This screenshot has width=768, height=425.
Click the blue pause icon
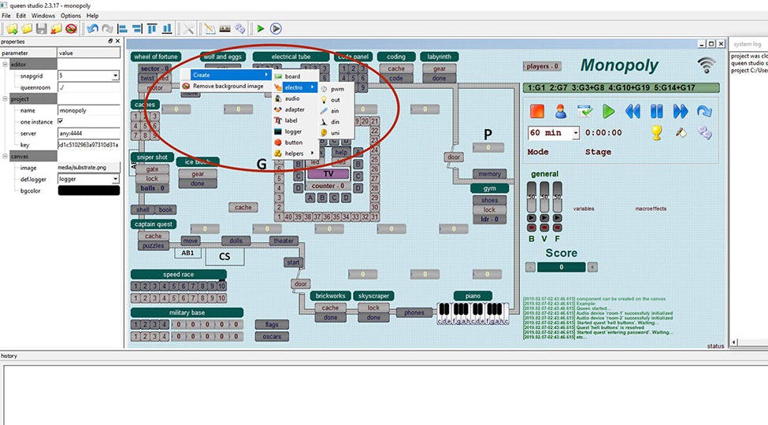point(656,111)
